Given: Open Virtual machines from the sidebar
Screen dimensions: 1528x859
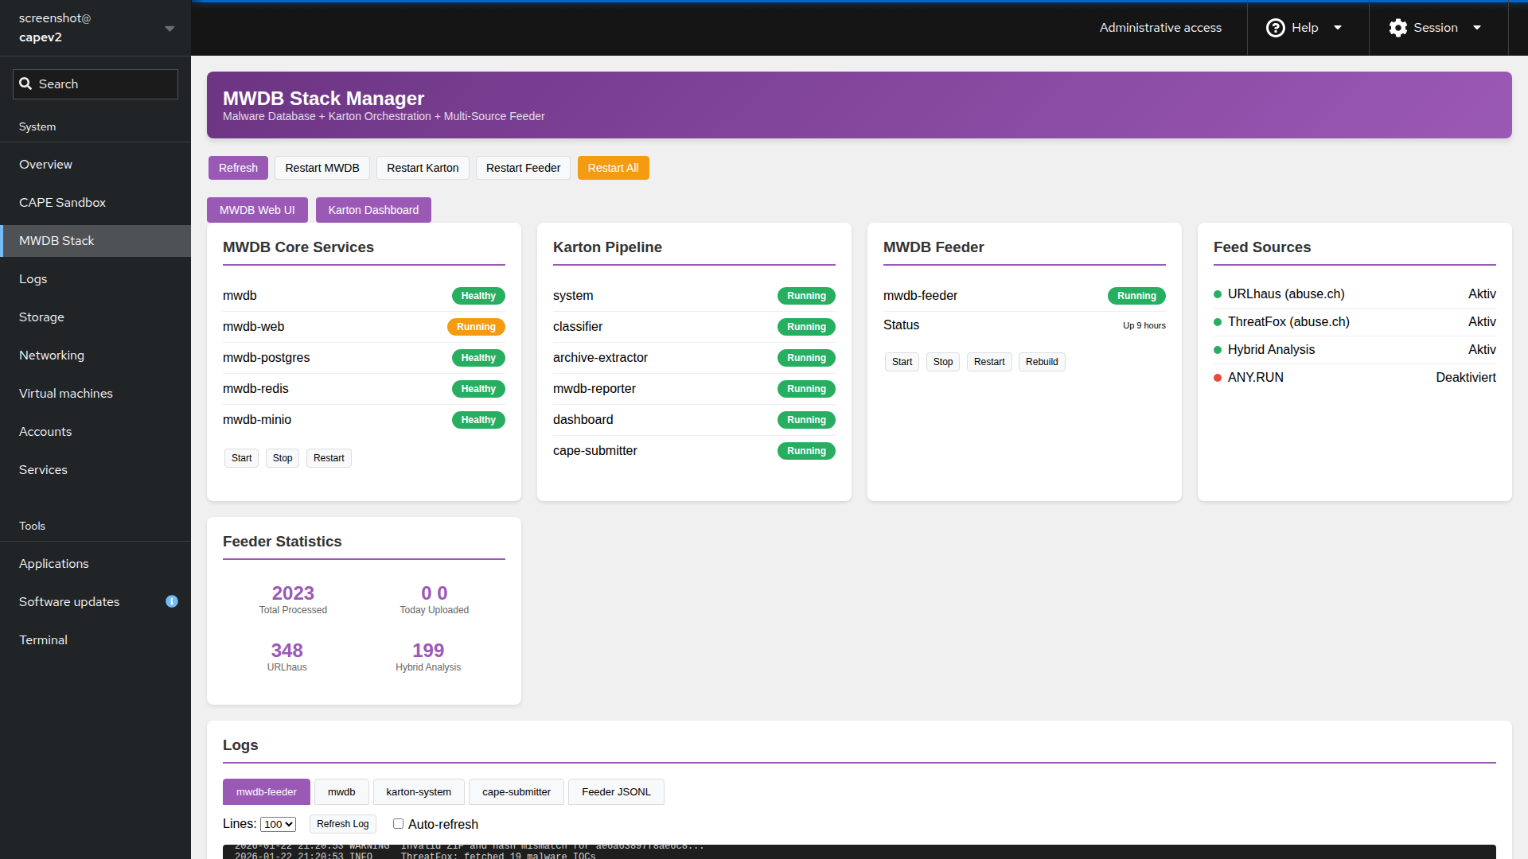Looking at the screenshot, I should coord(66,393).
